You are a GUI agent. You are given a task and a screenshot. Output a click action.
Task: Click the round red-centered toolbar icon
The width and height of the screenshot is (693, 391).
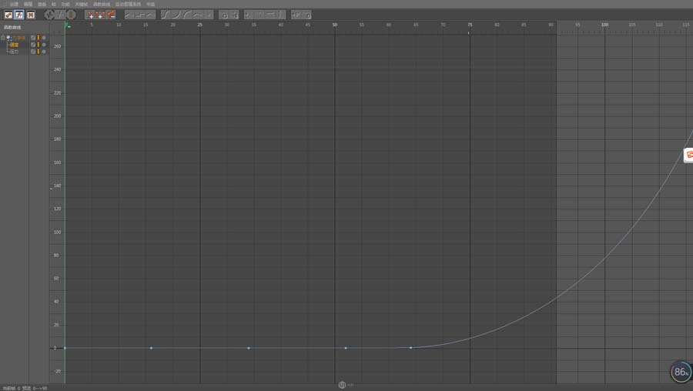[71, 15]
